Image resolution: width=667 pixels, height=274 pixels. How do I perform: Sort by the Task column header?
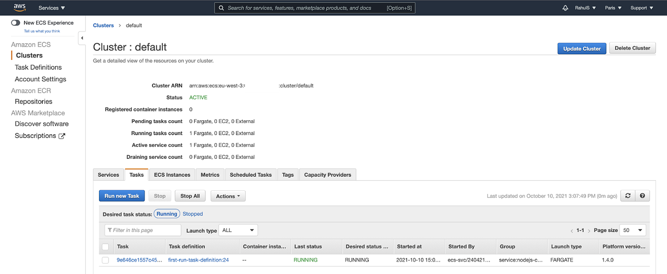[139, 246]
